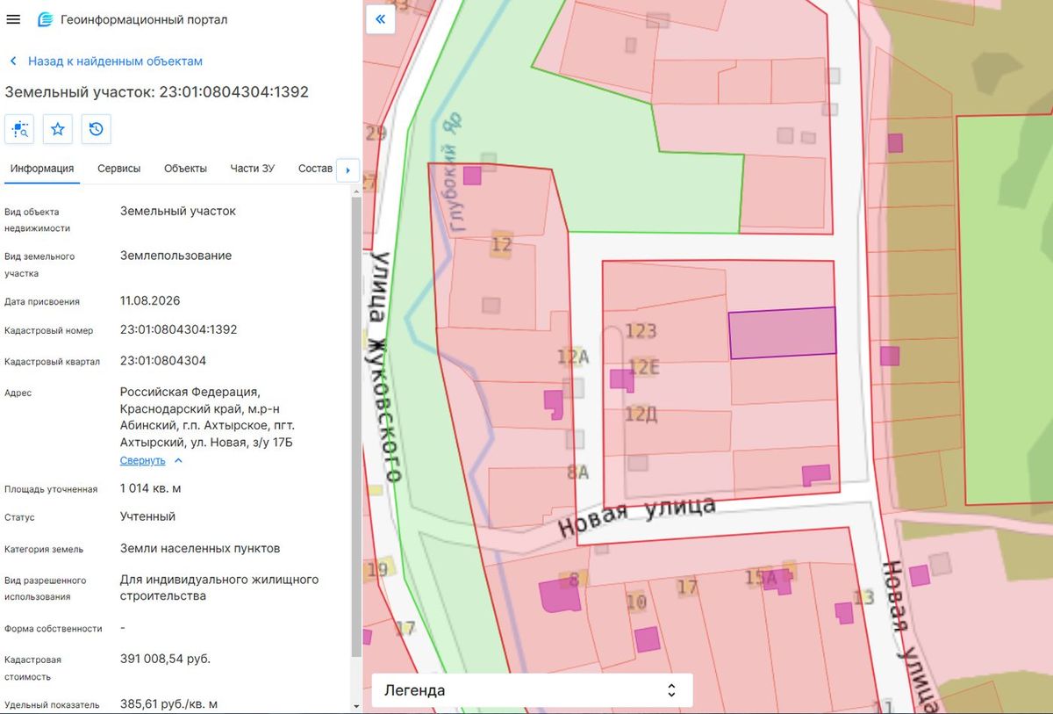Collapse the address with Свернуть chevron
The image size is (1053, 714).
pyautogui.click(x=178, y=460)
